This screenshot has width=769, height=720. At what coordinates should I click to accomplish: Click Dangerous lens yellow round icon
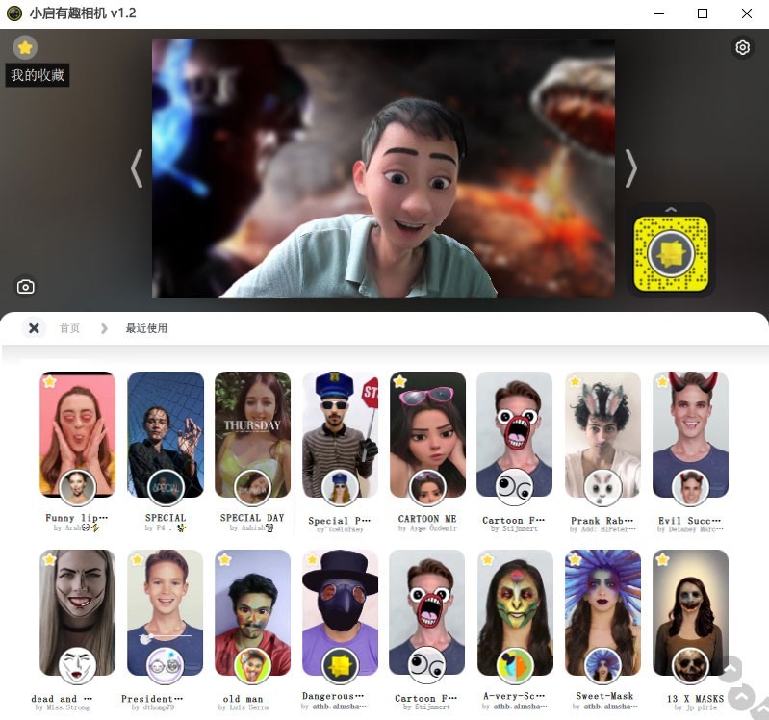(x=340, y=666)
